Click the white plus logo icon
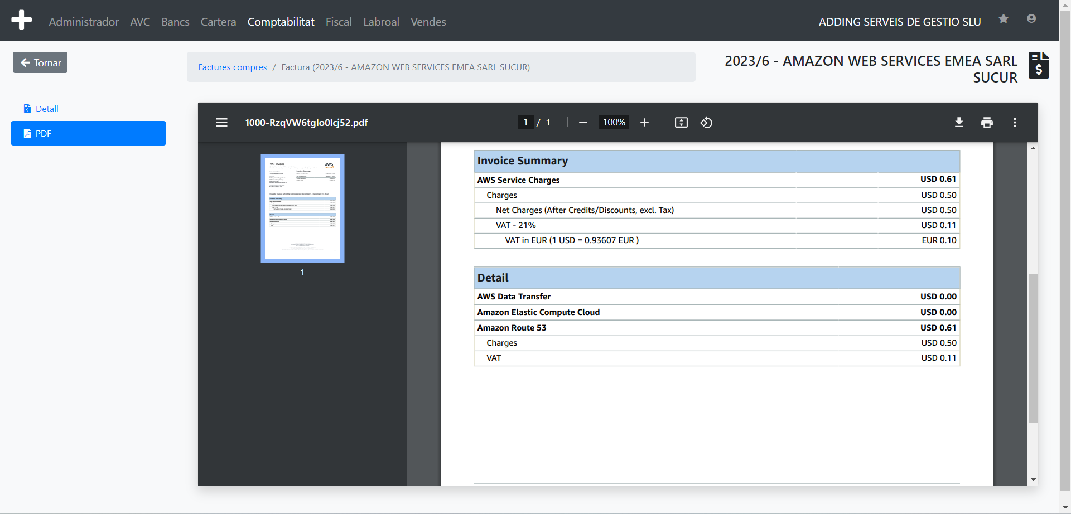This screenshot has width=1071, height=514. [21, 20]
